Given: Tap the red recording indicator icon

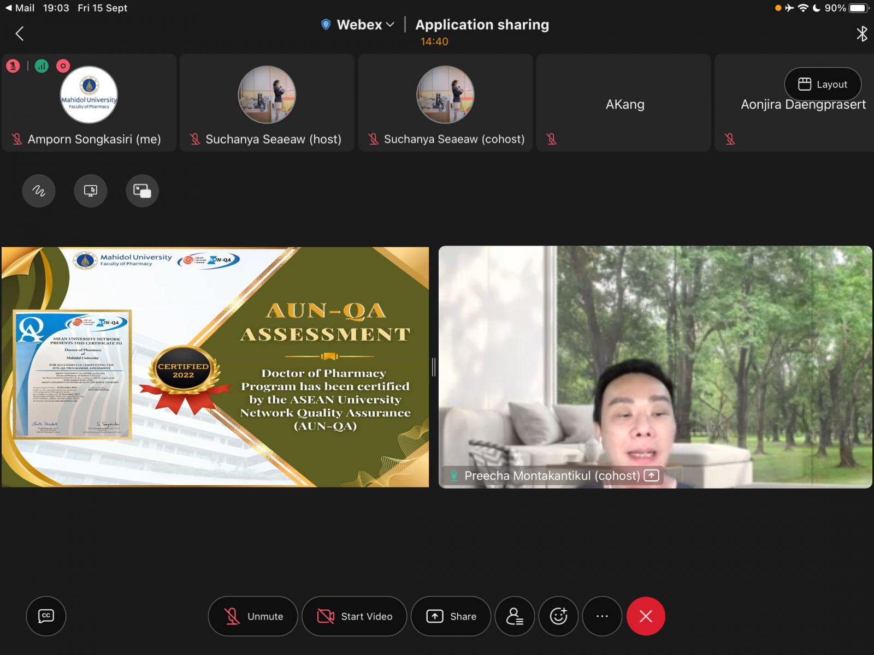Looking at the screenshot, I should [63, 66].
